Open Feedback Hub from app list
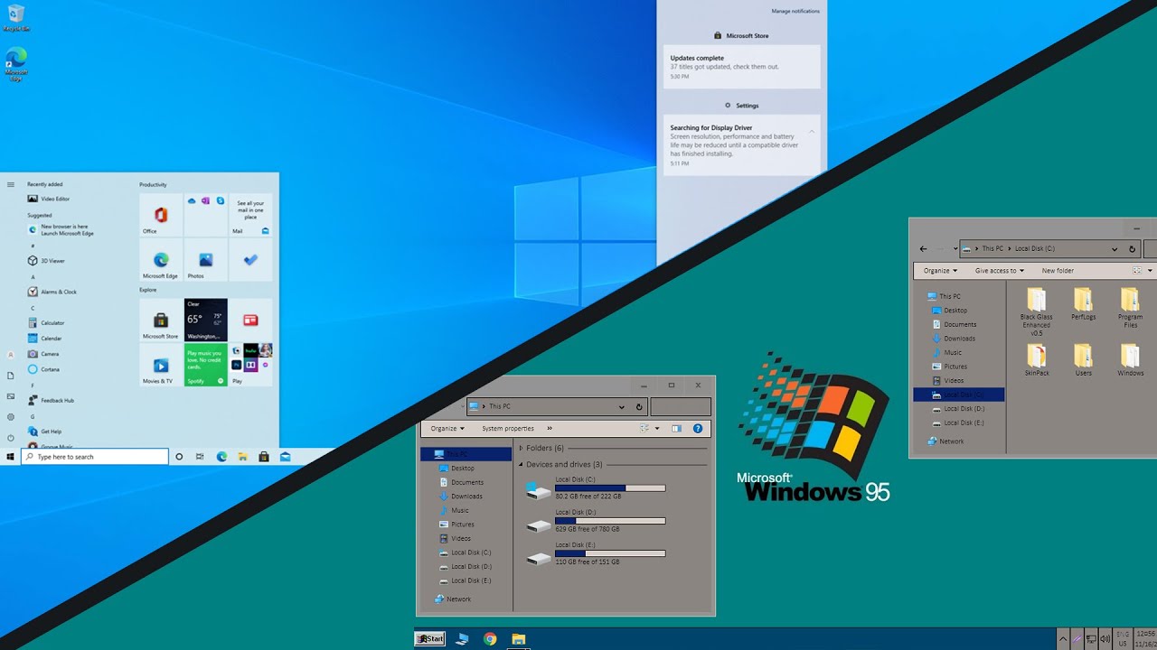This screenshot has width=1157, height=650. (x=52, y=400)
